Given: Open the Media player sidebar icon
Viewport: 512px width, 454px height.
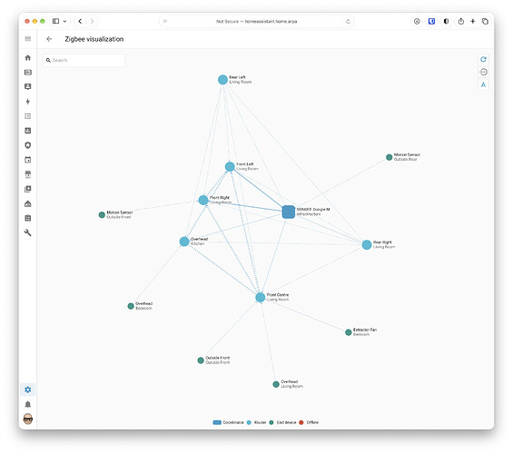Looking at the screenshot, I should pyautogui.click(x=28, y=189).
